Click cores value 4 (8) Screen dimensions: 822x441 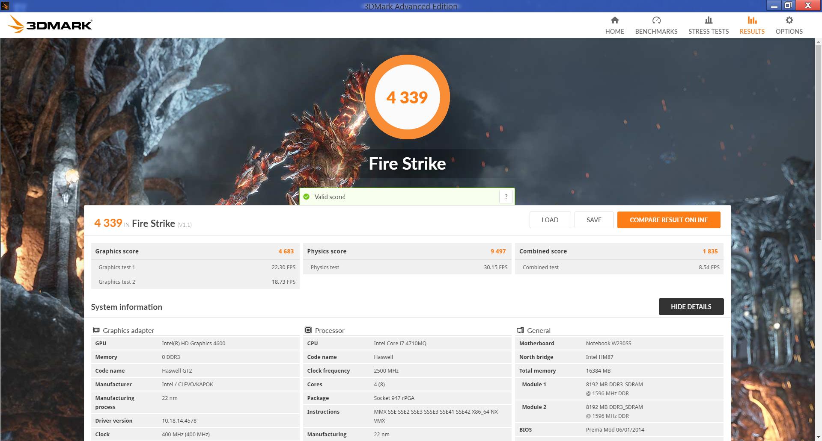[379, 384]
